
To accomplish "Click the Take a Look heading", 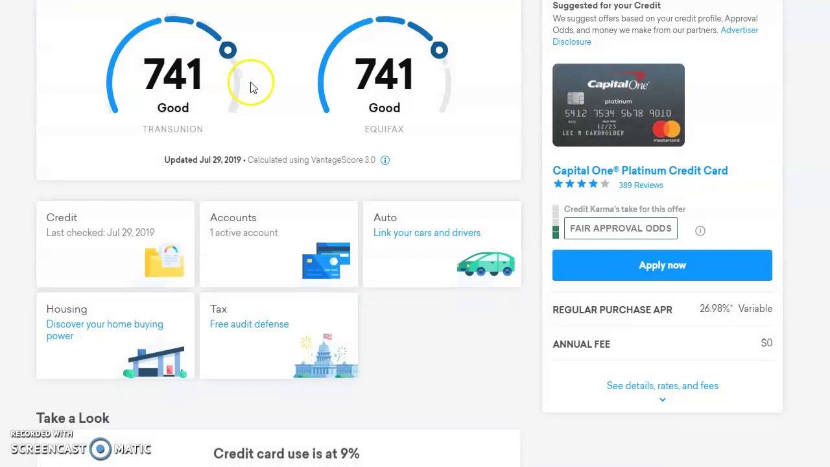I will tap(73, 418).
